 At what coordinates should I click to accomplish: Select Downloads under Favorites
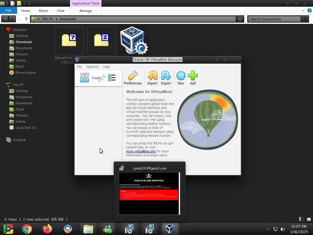(x=24, y=42)
